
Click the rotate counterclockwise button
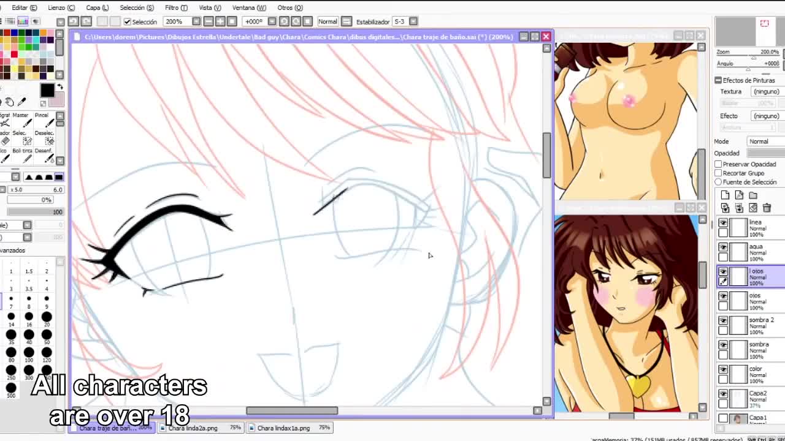pos(284,21)
